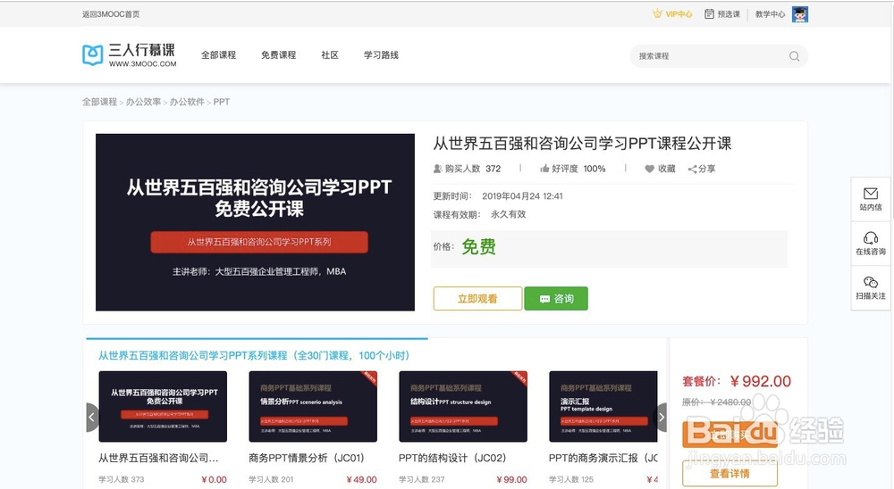Click breadcrumb 办公效率

[143, 102]
